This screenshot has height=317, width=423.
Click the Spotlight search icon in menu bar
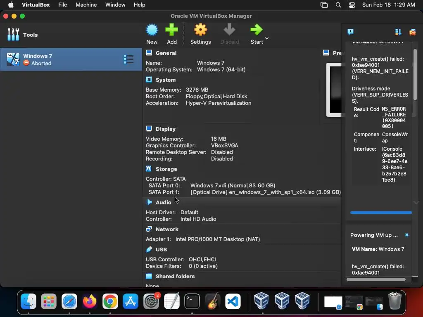click(x=338, y=5)
